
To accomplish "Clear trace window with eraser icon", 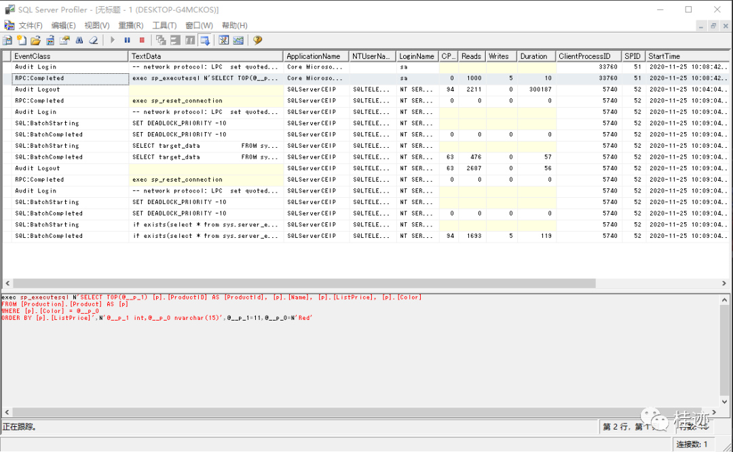I will (x=94, y=40).
